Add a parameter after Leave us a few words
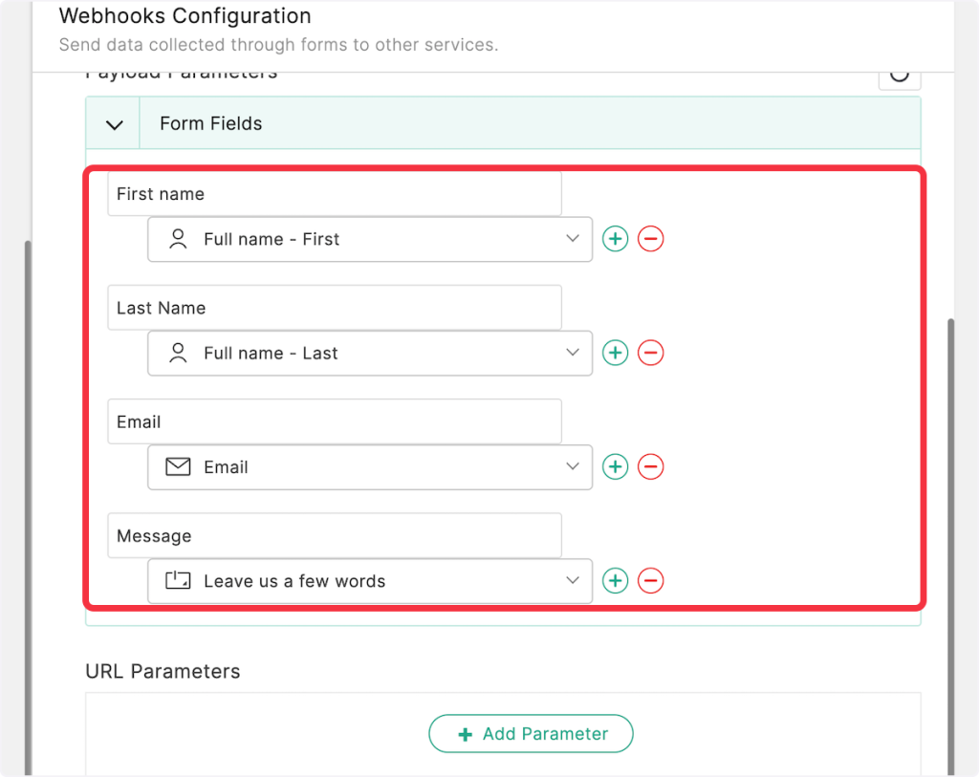Screen dimensions: 979x777 615,580
